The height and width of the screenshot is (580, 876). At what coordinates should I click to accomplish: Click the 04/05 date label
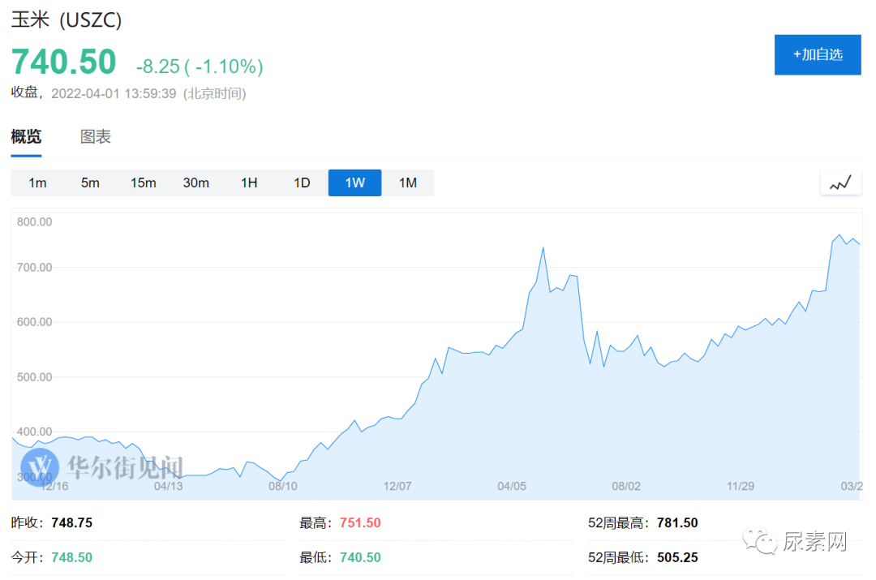[x=512, y=486]
